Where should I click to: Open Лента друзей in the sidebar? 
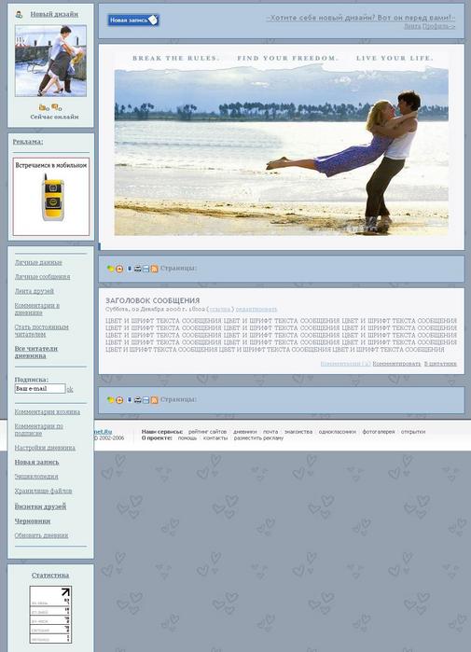coord(35,291)
